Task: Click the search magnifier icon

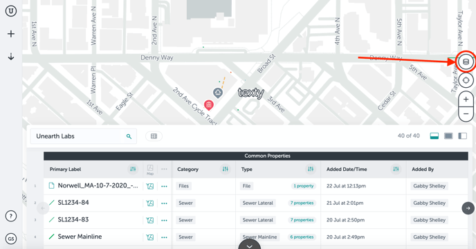Action: click(129, 136)
